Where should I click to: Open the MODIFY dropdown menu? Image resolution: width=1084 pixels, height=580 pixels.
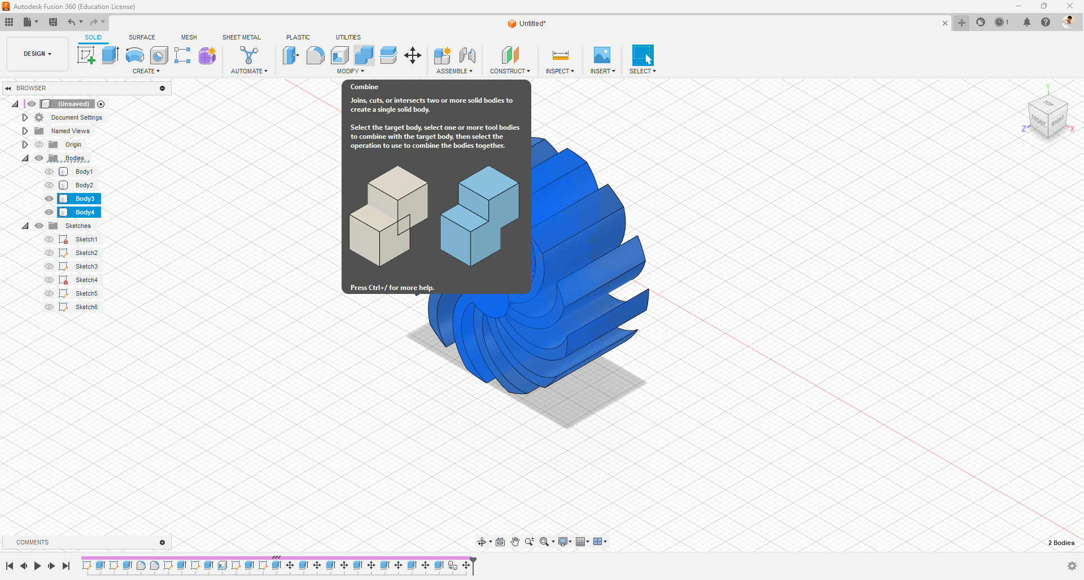[351, 71]
